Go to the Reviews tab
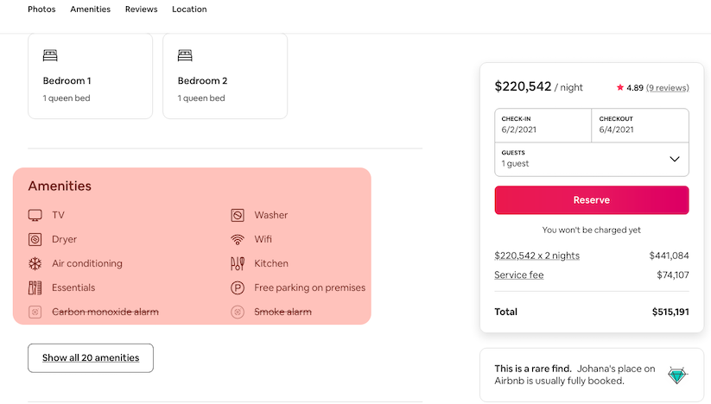Image resolution: width=711 pixels, height=404 pixels. coord(141,9)
